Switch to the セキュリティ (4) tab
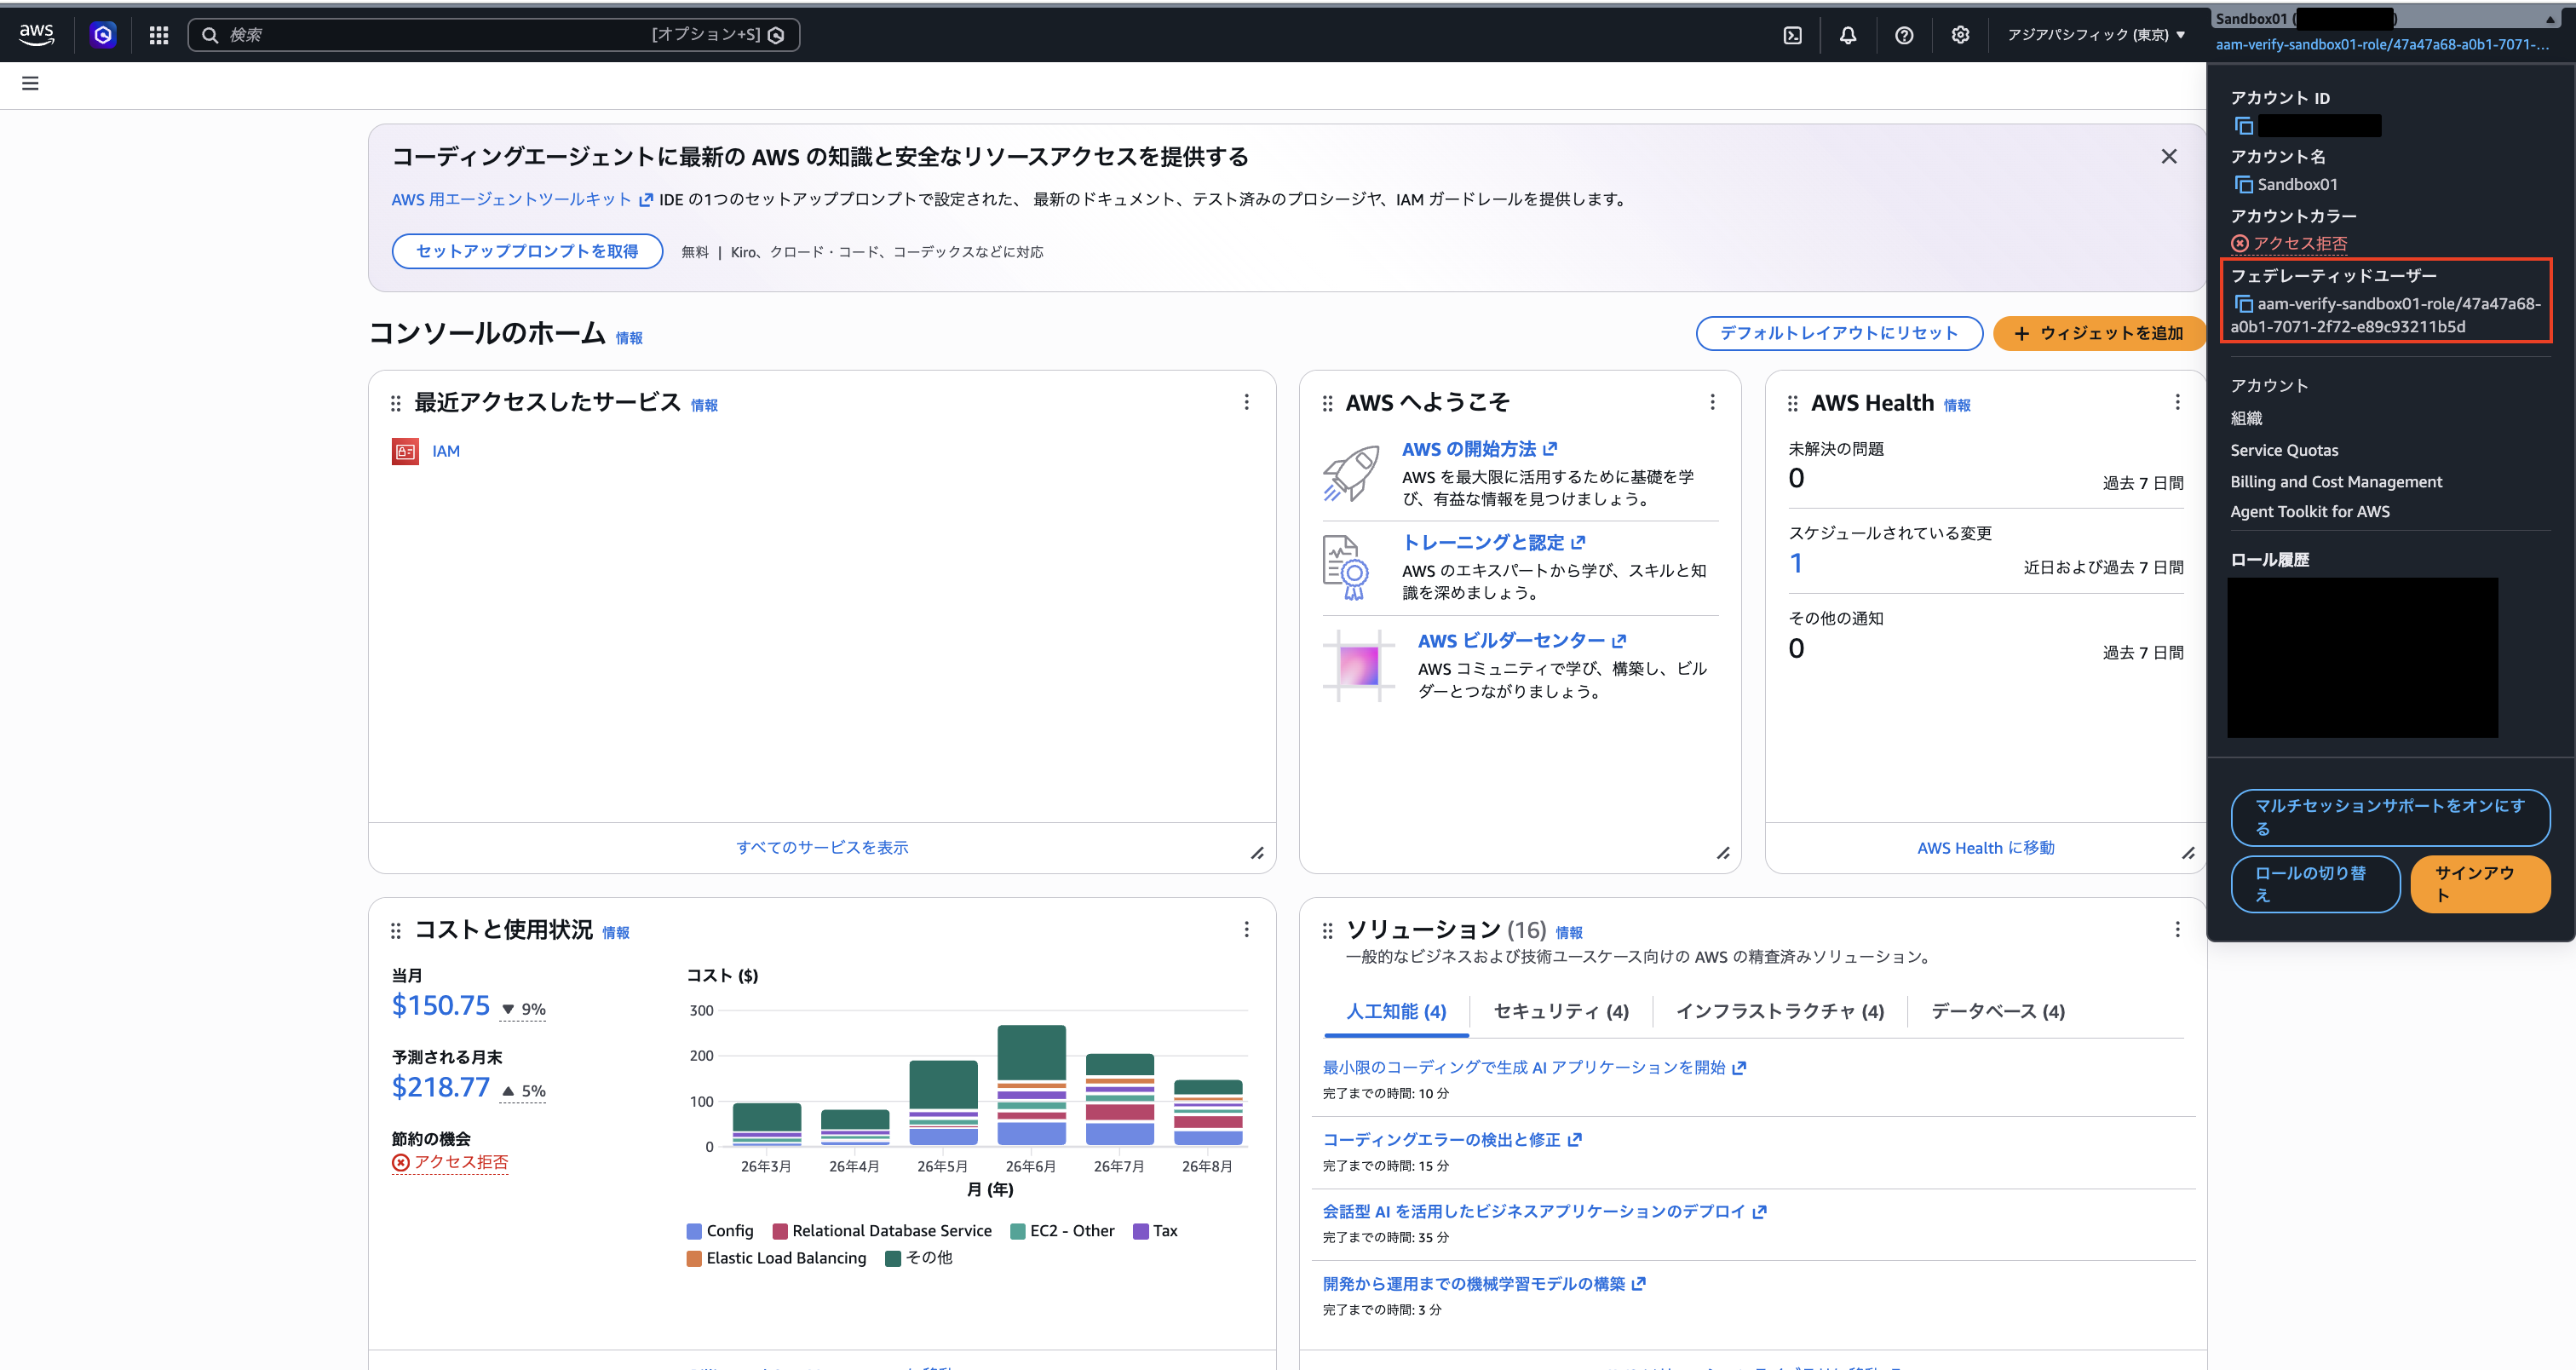This screenshot has width=2576, height=1370. click(x=1561, y=1012)
